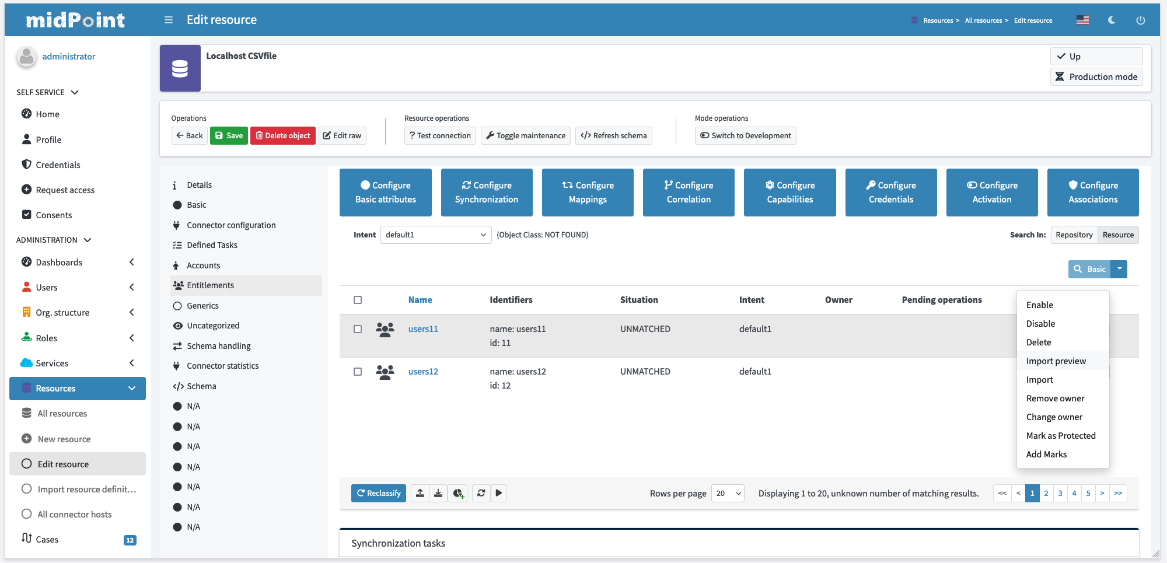Click the US flag language icon
The image size is (1167, 563).
pos(1082,20)
